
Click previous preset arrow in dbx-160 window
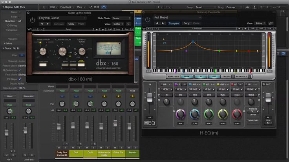coord(42,24)
